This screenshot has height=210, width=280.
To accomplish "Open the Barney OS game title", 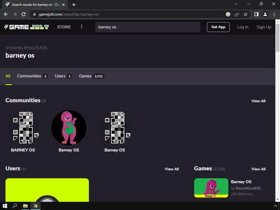I will click(x=241, y=182).
